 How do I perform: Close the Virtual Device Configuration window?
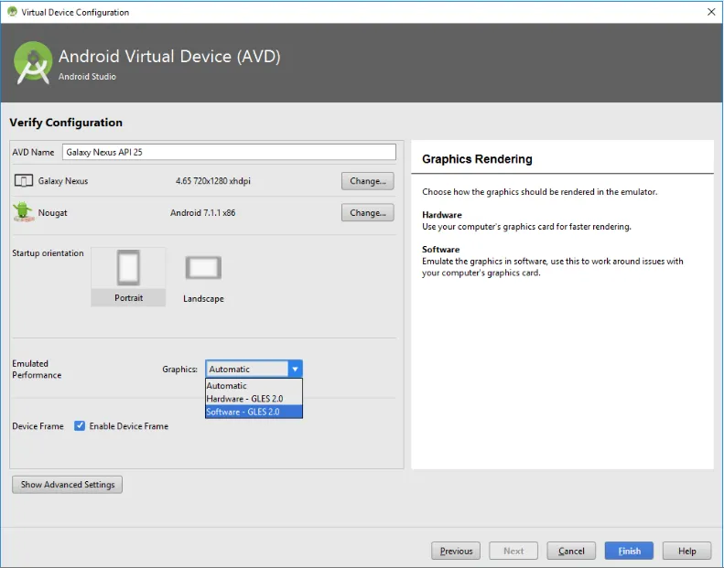[x=711, y=12]
